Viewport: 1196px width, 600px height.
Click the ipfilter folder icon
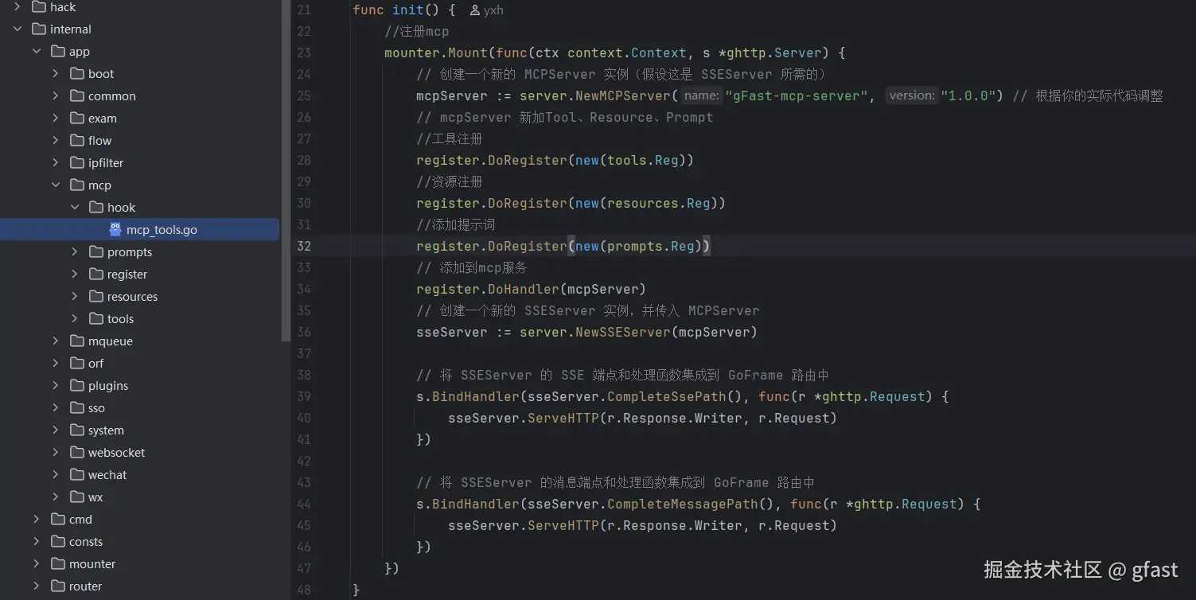click(77, 163)
